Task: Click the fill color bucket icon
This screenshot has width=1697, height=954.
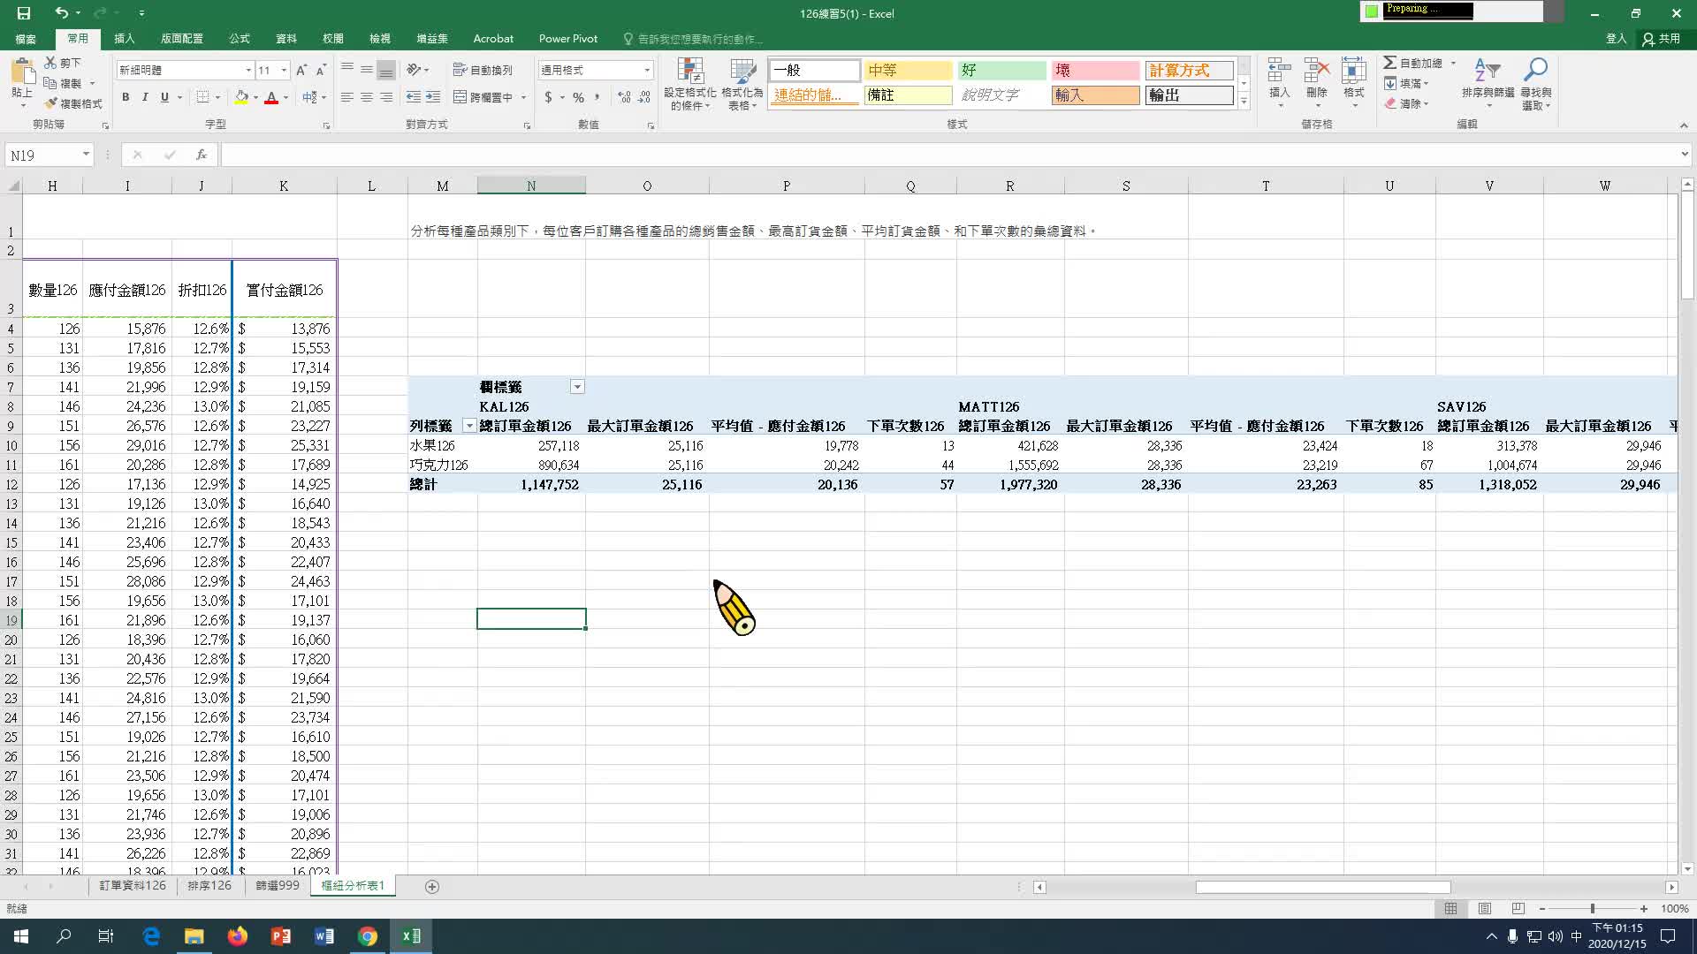Action: 241,97
